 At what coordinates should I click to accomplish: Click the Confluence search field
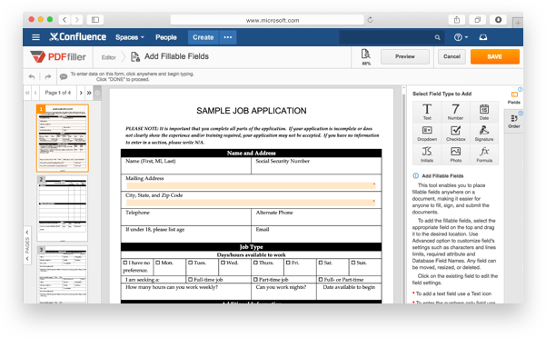[391, 37]
